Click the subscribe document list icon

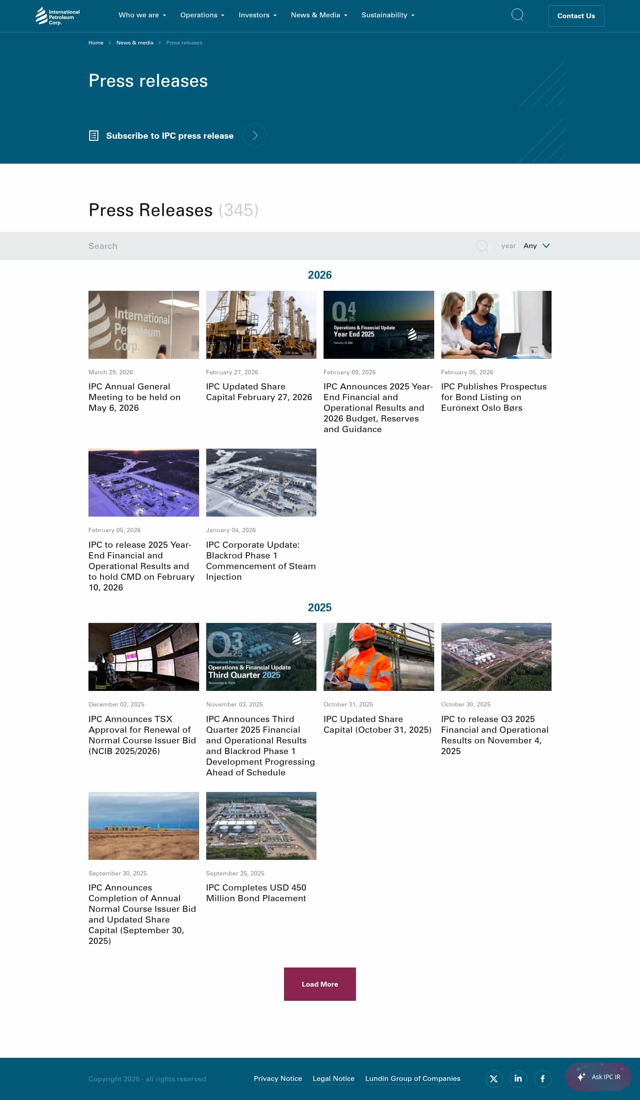point(94,136)
